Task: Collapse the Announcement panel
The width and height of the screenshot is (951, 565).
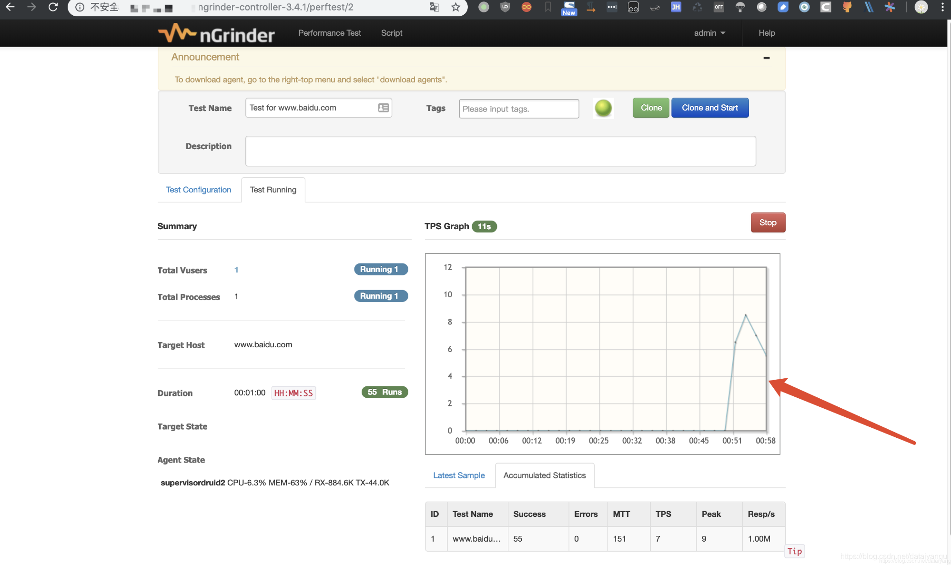Action: (766, 58)
